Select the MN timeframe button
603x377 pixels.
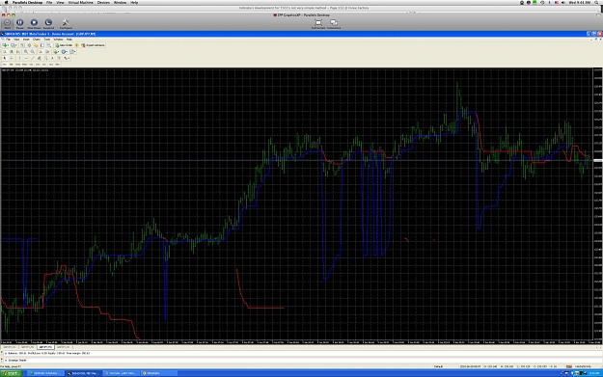[x=58, y=65]
